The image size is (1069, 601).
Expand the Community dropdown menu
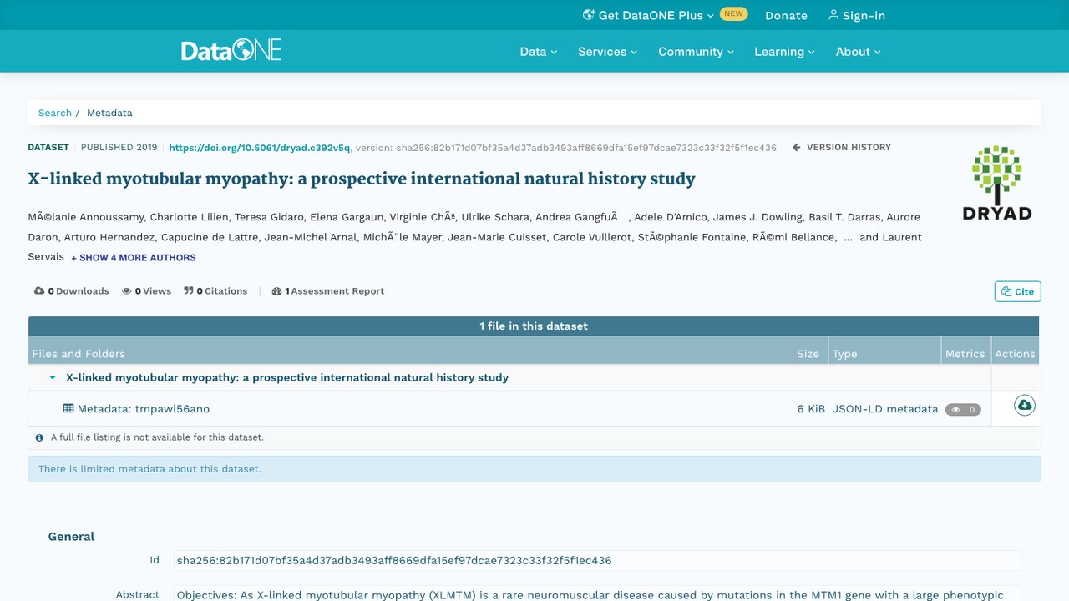click(x=696, y=52)
